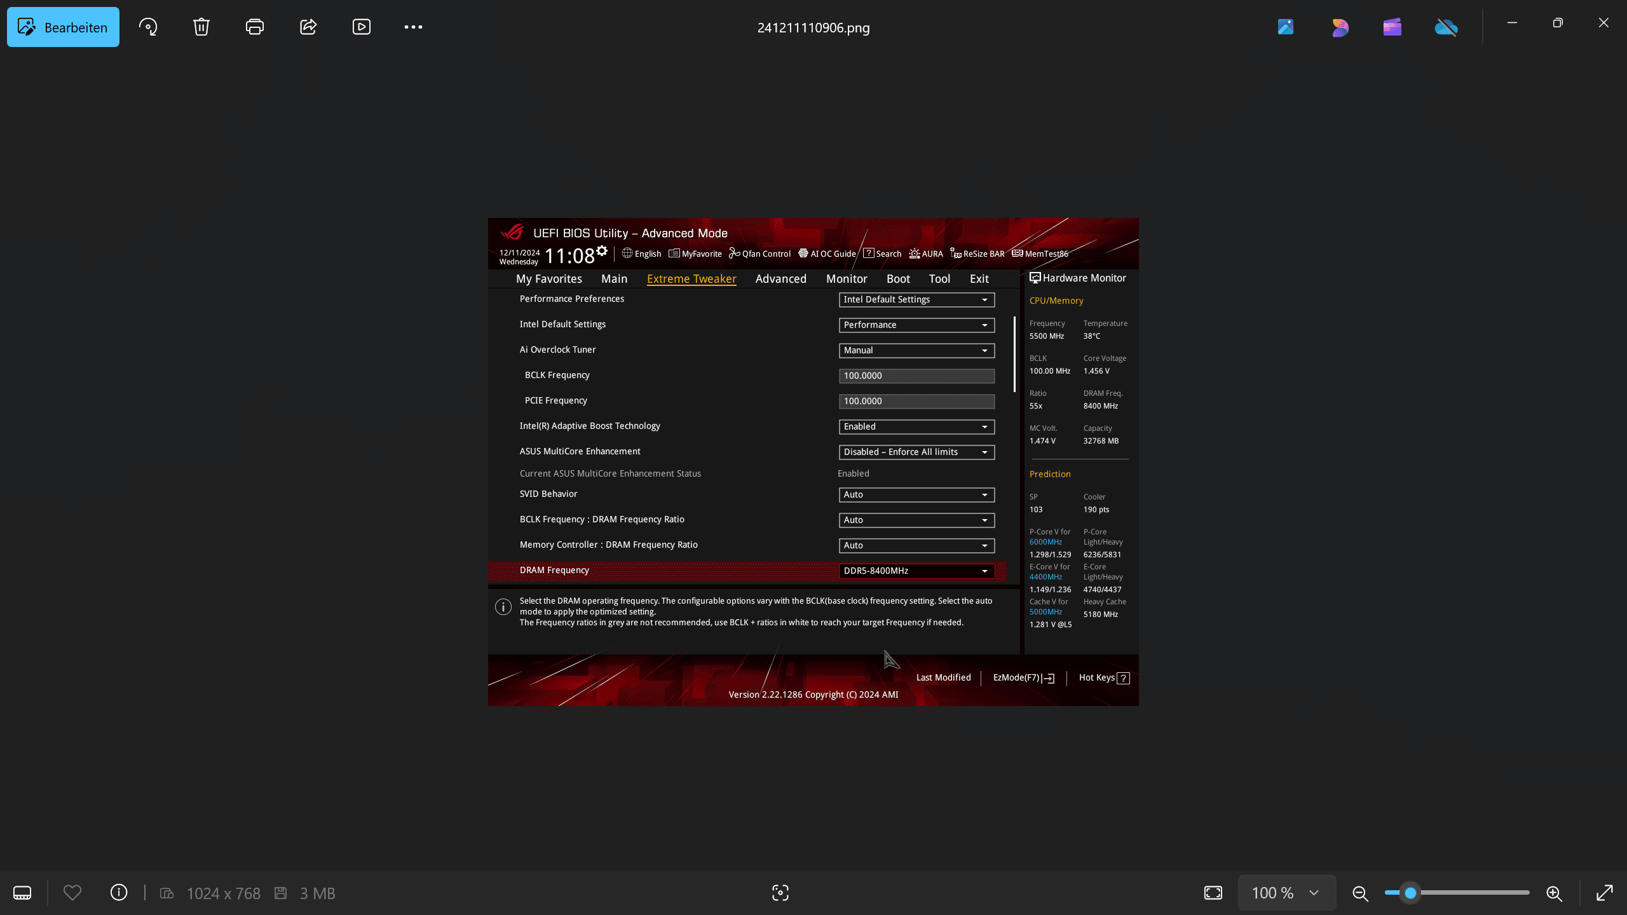
Task: Click the Advanced tab in image
Action: [x=780, y=278]
